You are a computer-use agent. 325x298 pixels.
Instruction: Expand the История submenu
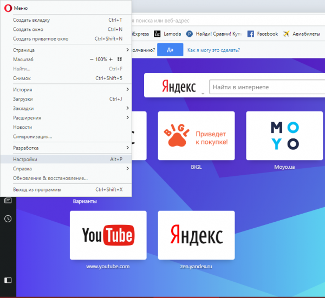coord(66,90)
